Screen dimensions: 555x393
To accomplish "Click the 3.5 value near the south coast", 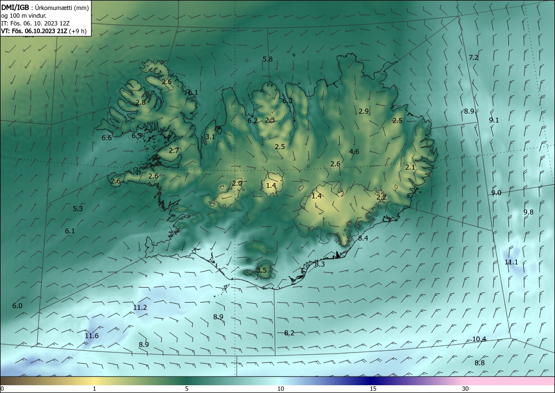I will click(261, 270).
